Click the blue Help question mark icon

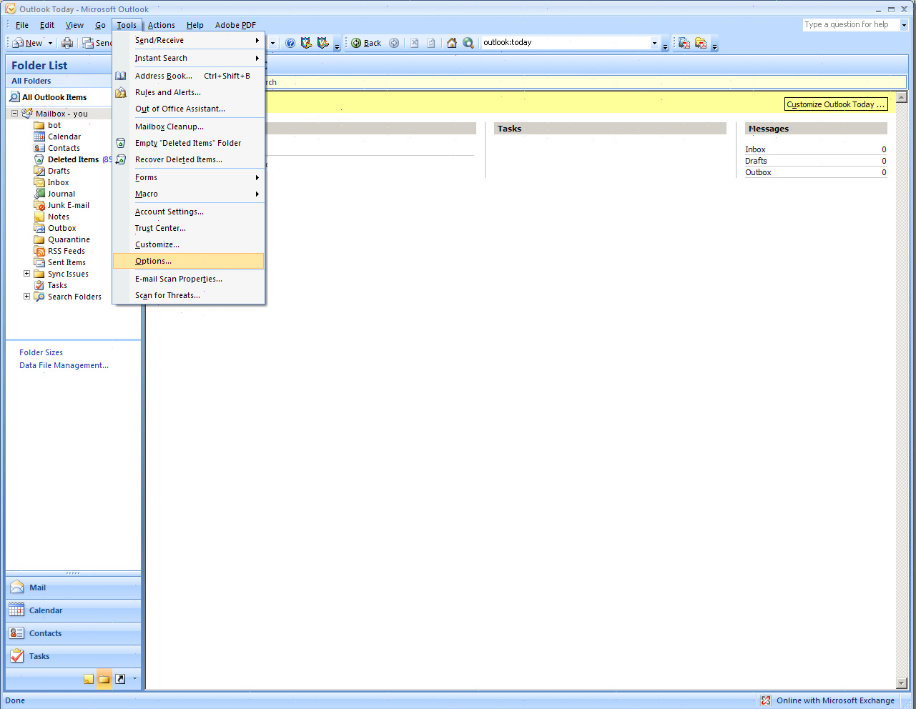point(290,43)
